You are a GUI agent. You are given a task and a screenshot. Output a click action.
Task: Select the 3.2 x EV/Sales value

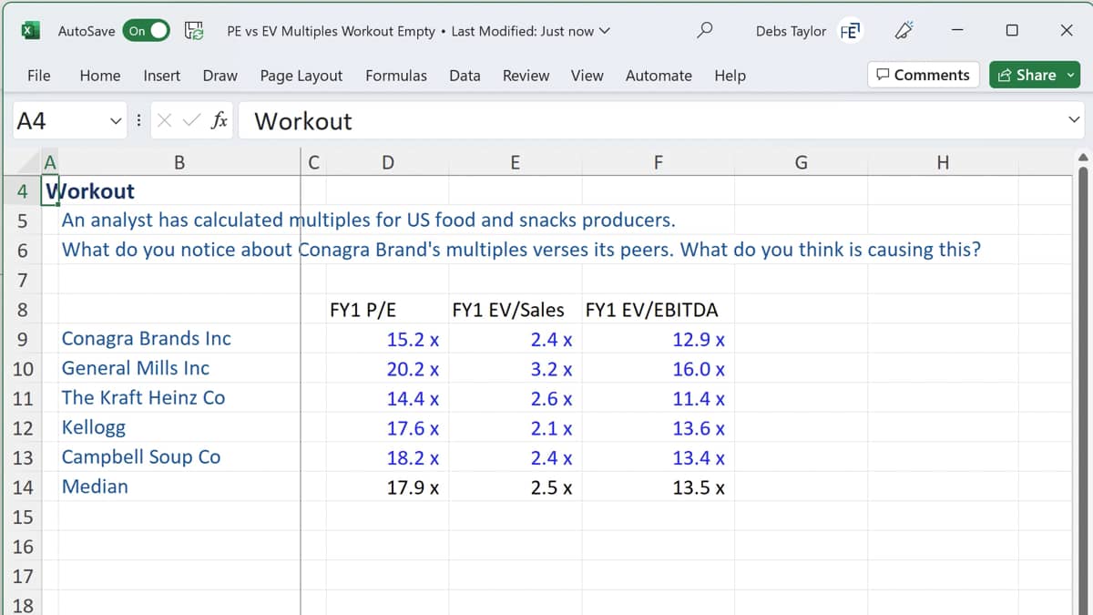(515, 368)
